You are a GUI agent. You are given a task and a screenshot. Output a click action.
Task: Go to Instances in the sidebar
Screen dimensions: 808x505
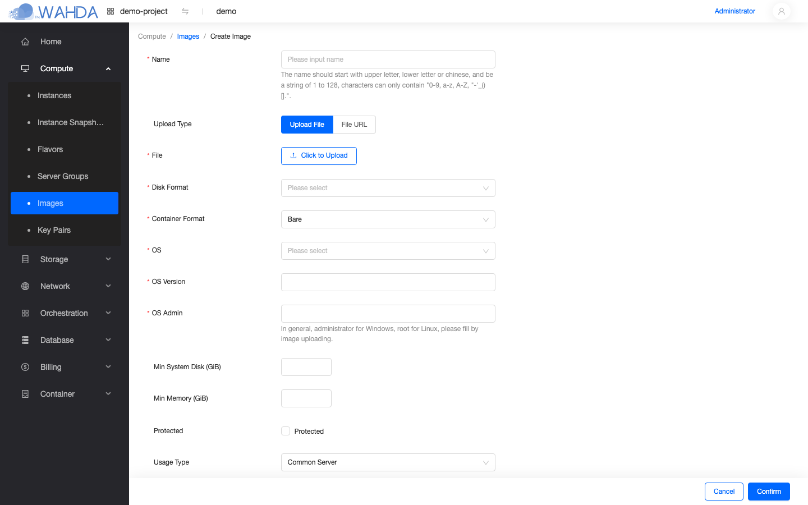point(65,95)
